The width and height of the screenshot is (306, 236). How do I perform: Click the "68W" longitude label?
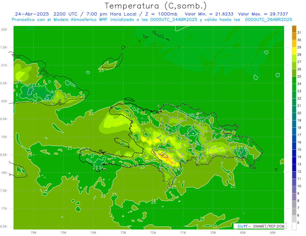[x=272, y=233]
